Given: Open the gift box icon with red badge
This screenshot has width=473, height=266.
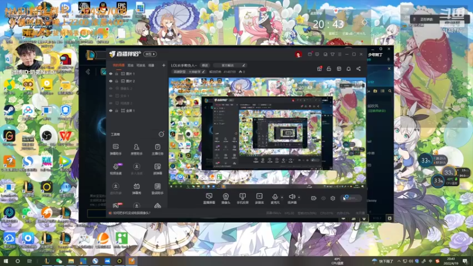Looking at the screenshot, I should 319,69.
